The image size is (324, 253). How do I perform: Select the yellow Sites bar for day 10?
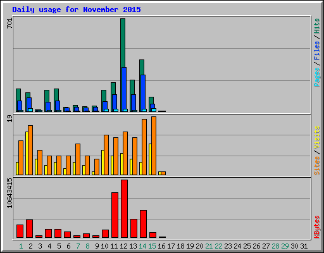[x=103, y=163]
